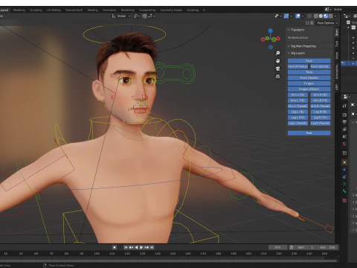Toggle the Torso (Tweak) rig layer

(x=309, y=78)
